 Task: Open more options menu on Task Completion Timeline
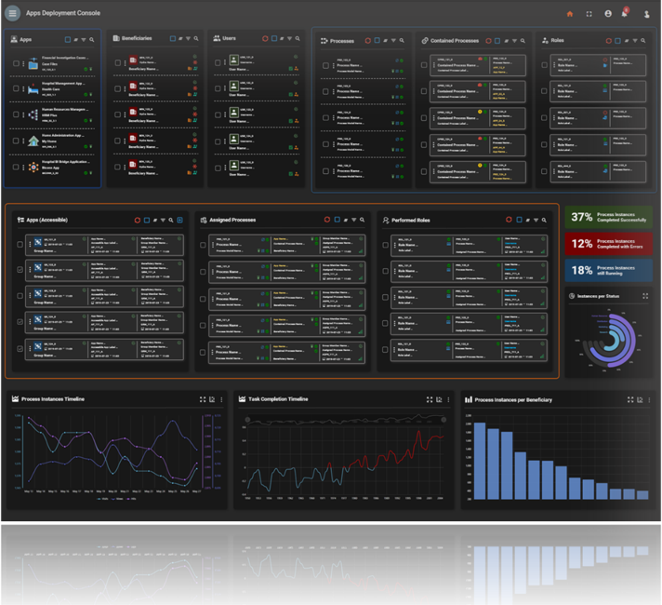(448, 399)
